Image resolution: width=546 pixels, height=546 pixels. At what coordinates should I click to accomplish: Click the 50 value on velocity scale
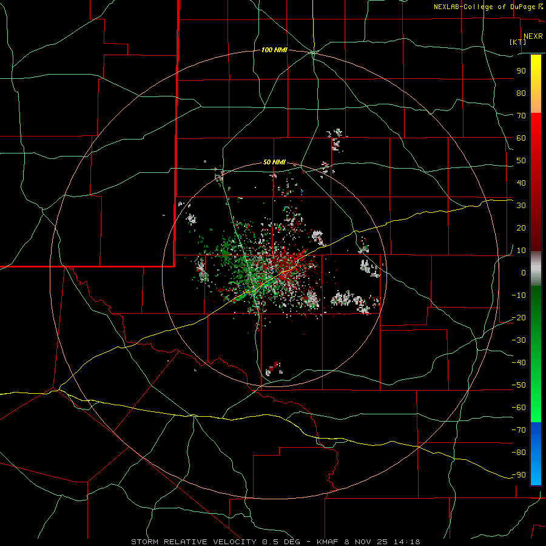point(521,161)
